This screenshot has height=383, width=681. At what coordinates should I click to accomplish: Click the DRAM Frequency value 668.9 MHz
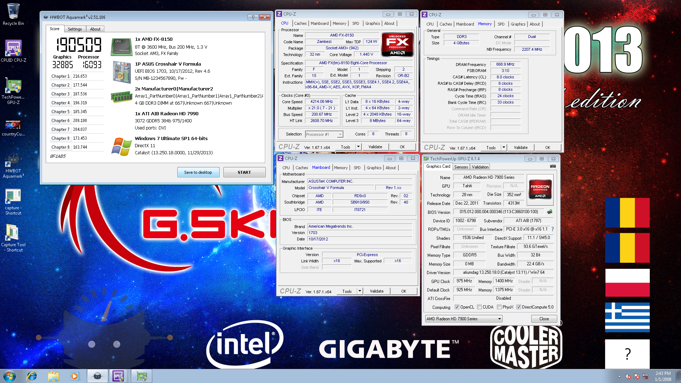tap(505, 65)
